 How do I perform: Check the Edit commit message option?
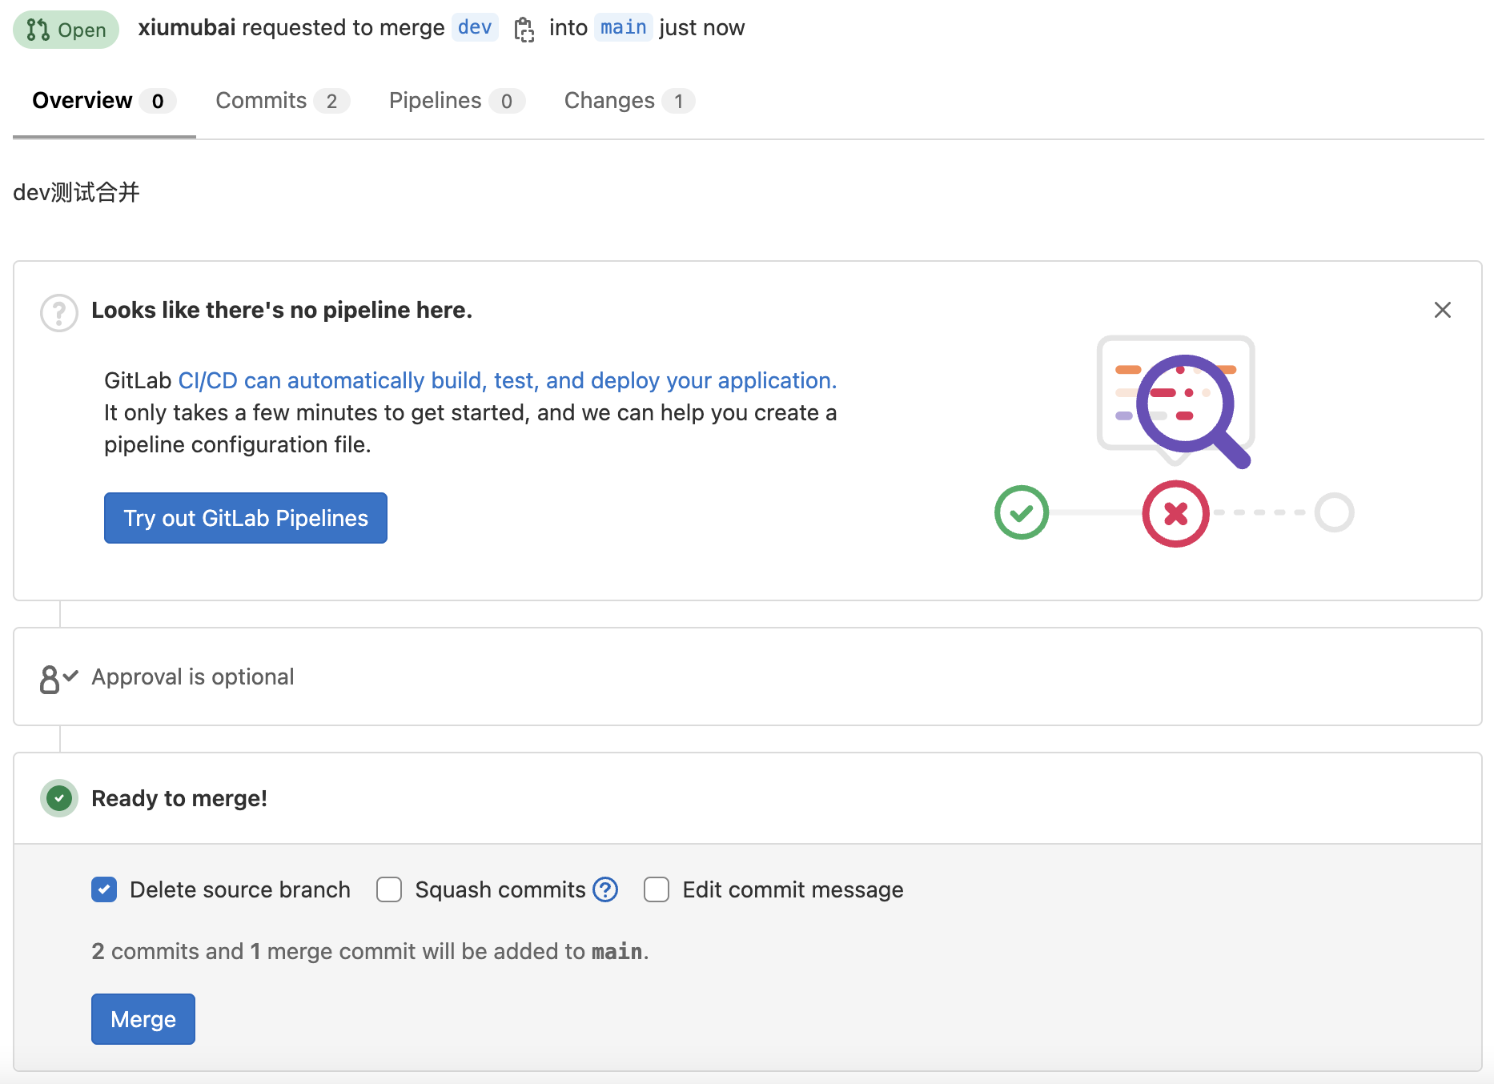657,889
